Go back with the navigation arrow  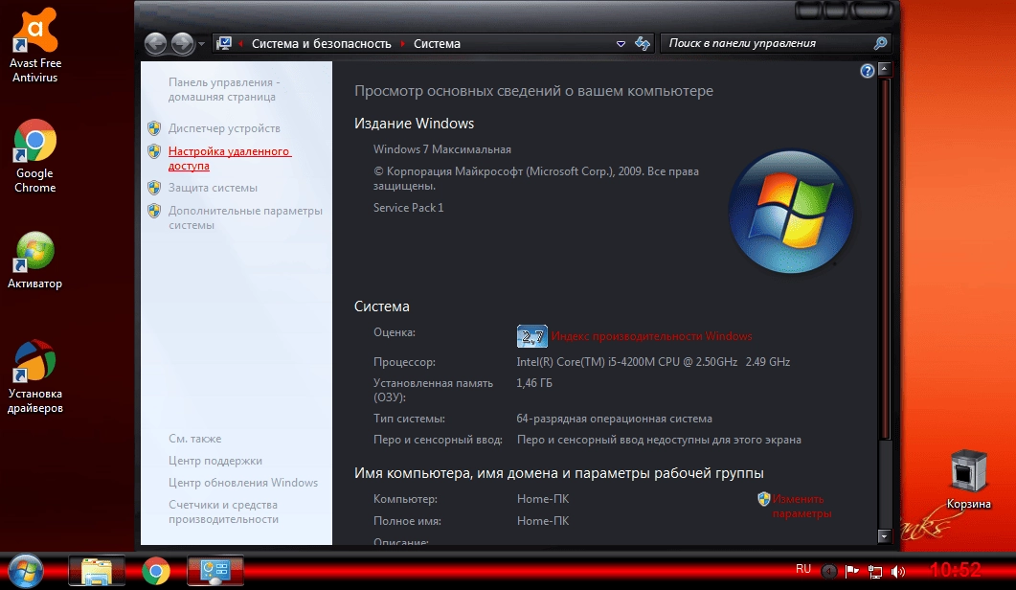(155, 43)
